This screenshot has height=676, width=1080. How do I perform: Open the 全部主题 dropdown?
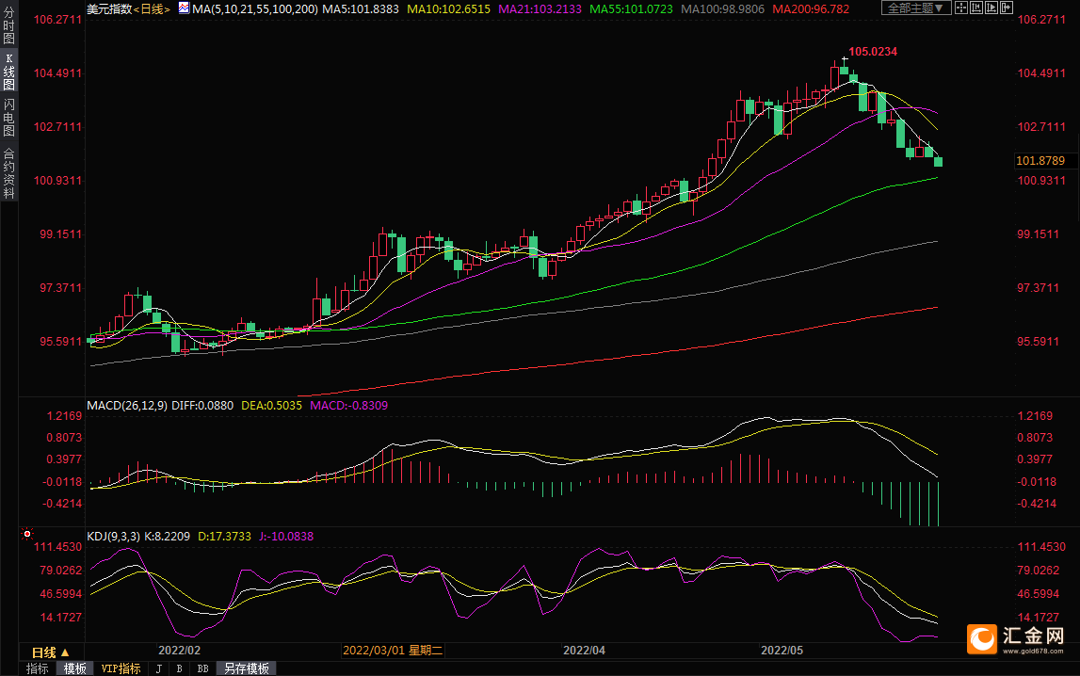pos(916,8)
